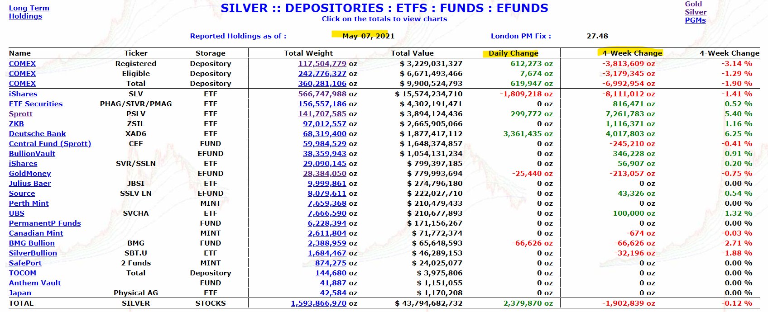Viewport: 768px width, 312px height.
Task: Open the ETF Securities link
Action: coord(36,104)
